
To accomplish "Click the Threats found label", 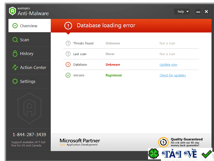I will (83, 43).
